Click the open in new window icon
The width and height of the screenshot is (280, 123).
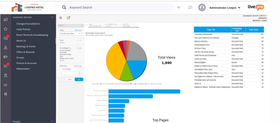[x=69, y=18]
